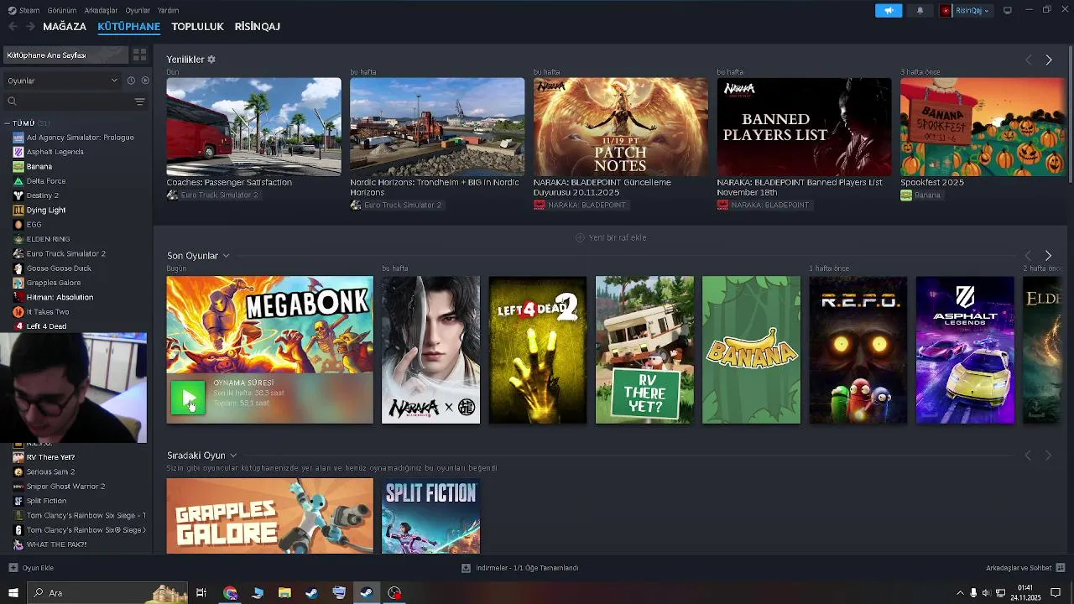The width and height of the screenshot is (1074, 604).
Task: Go to Kütüphane Ana Sayfası
Action: (65, 55)
